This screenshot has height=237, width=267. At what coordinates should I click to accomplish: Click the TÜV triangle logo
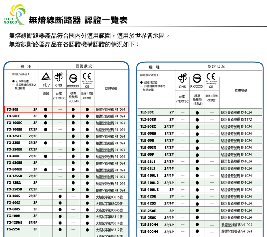click(46, 77)
